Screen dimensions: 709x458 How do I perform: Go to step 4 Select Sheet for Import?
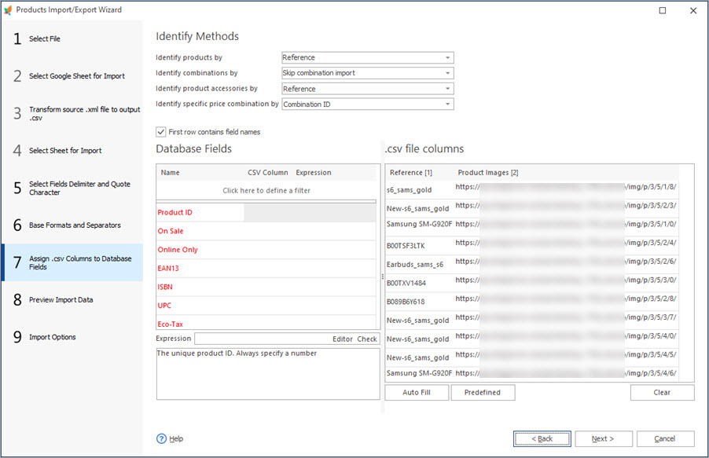(x=72, y=151)
